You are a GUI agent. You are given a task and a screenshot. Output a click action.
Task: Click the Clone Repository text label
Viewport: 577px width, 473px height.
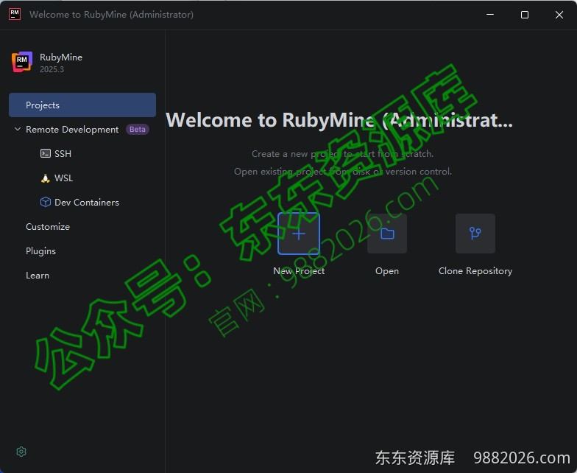point(475,271)
